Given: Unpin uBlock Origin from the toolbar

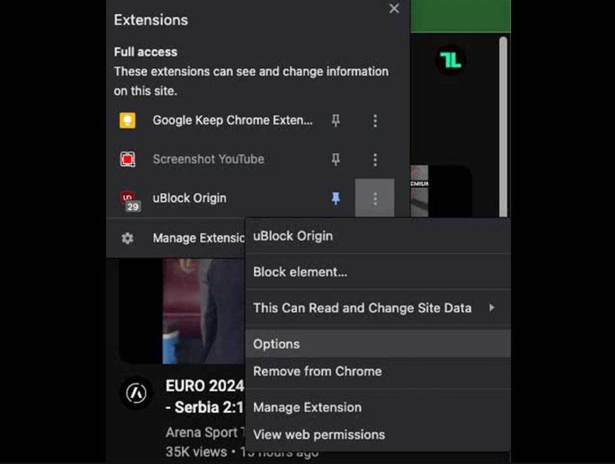Looking at the screenshot, I should 336,198.
